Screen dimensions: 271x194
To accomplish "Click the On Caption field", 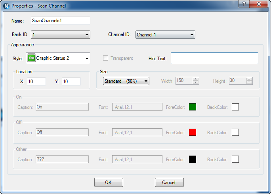I will point(62,107).
